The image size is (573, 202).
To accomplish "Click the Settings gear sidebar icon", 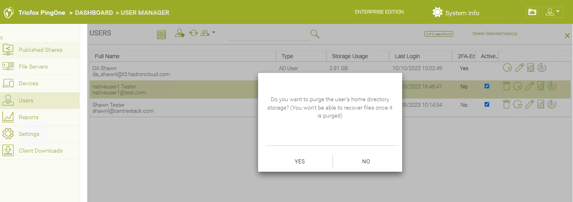I will 8,134.
